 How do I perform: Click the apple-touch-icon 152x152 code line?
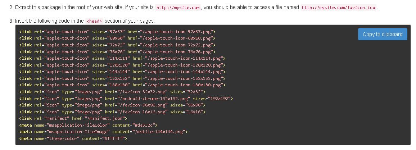pos(122,78)
